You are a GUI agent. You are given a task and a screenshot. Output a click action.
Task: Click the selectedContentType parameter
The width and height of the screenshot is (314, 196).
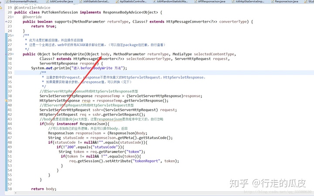[214, 54]
